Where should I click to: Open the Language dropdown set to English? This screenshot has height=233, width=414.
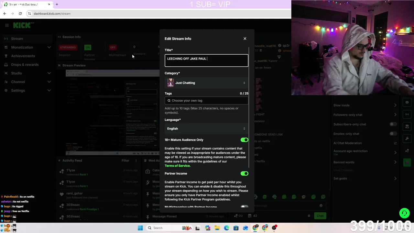(x=206, y=128)
